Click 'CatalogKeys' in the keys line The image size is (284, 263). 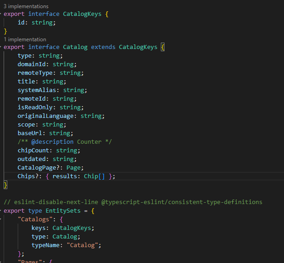(72, 228)
